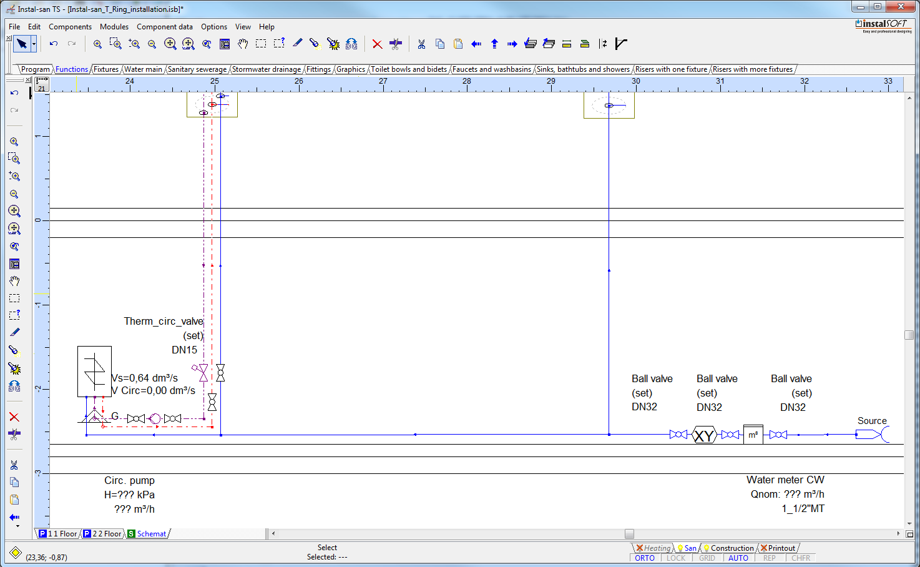Open the 2 Floor sheet tab
920x567 pixels.
click(103, 534)
